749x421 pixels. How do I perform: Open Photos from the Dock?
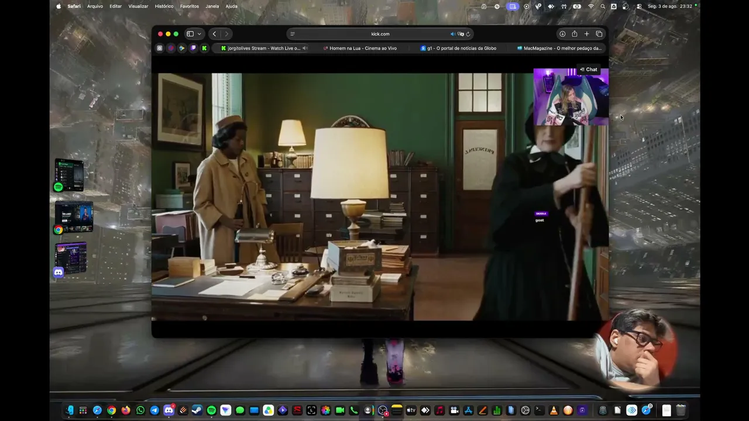pyautogui.click(x=325, y=410)
